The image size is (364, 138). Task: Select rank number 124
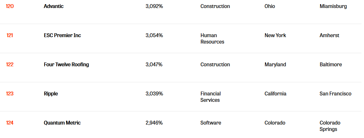(10, 123)
